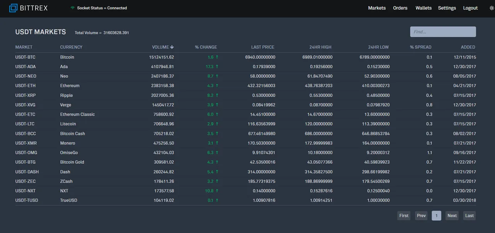
Task: Sort table by ADDED column header
Action: [468, 47]
